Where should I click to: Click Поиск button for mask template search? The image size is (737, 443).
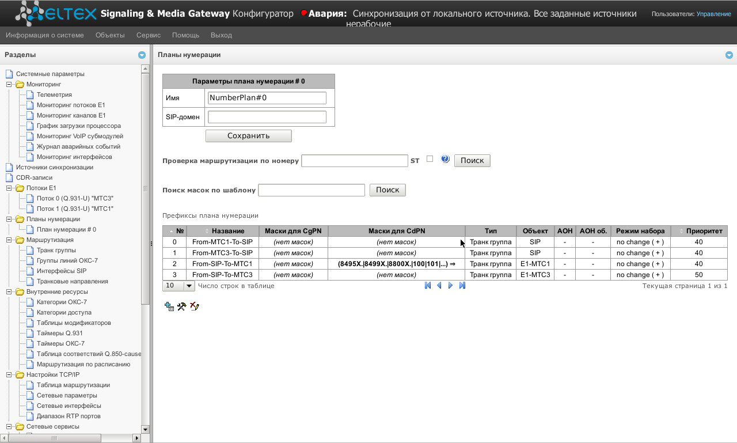(388, 190)
